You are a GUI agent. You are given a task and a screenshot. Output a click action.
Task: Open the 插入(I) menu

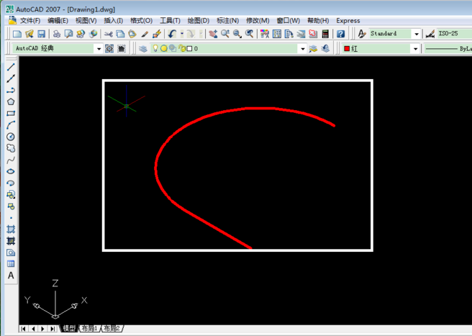(x=114, y=20)
